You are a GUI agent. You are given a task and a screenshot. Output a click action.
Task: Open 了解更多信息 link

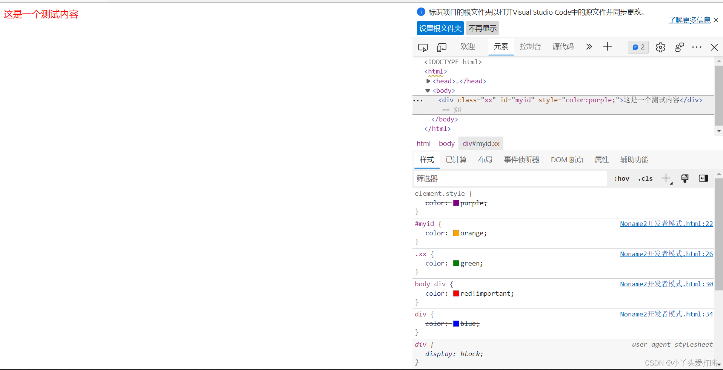point(689,20)
